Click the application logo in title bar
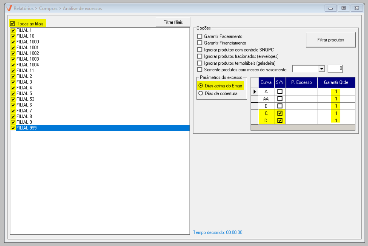The image size is (368, 246). [x=9, y=8]
